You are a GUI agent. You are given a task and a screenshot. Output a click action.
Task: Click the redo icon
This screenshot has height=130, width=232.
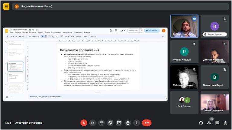(20, 36)
